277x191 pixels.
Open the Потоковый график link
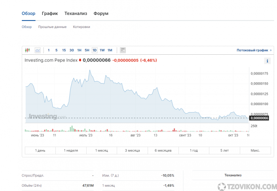254,50
